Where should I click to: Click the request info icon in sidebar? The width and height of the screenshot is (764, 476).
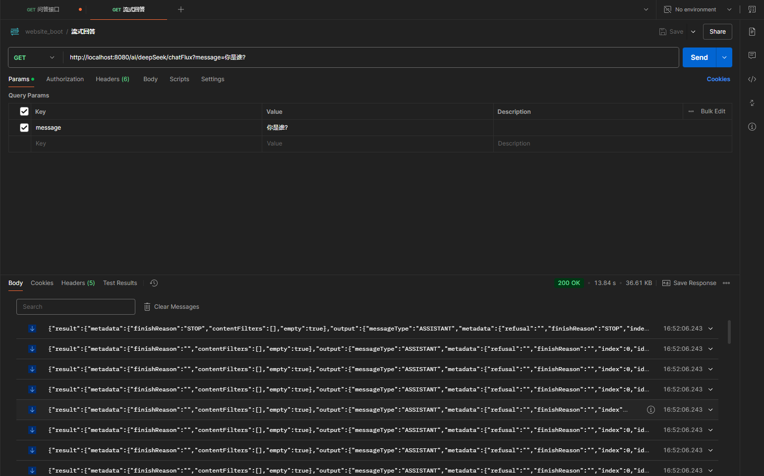752,127
